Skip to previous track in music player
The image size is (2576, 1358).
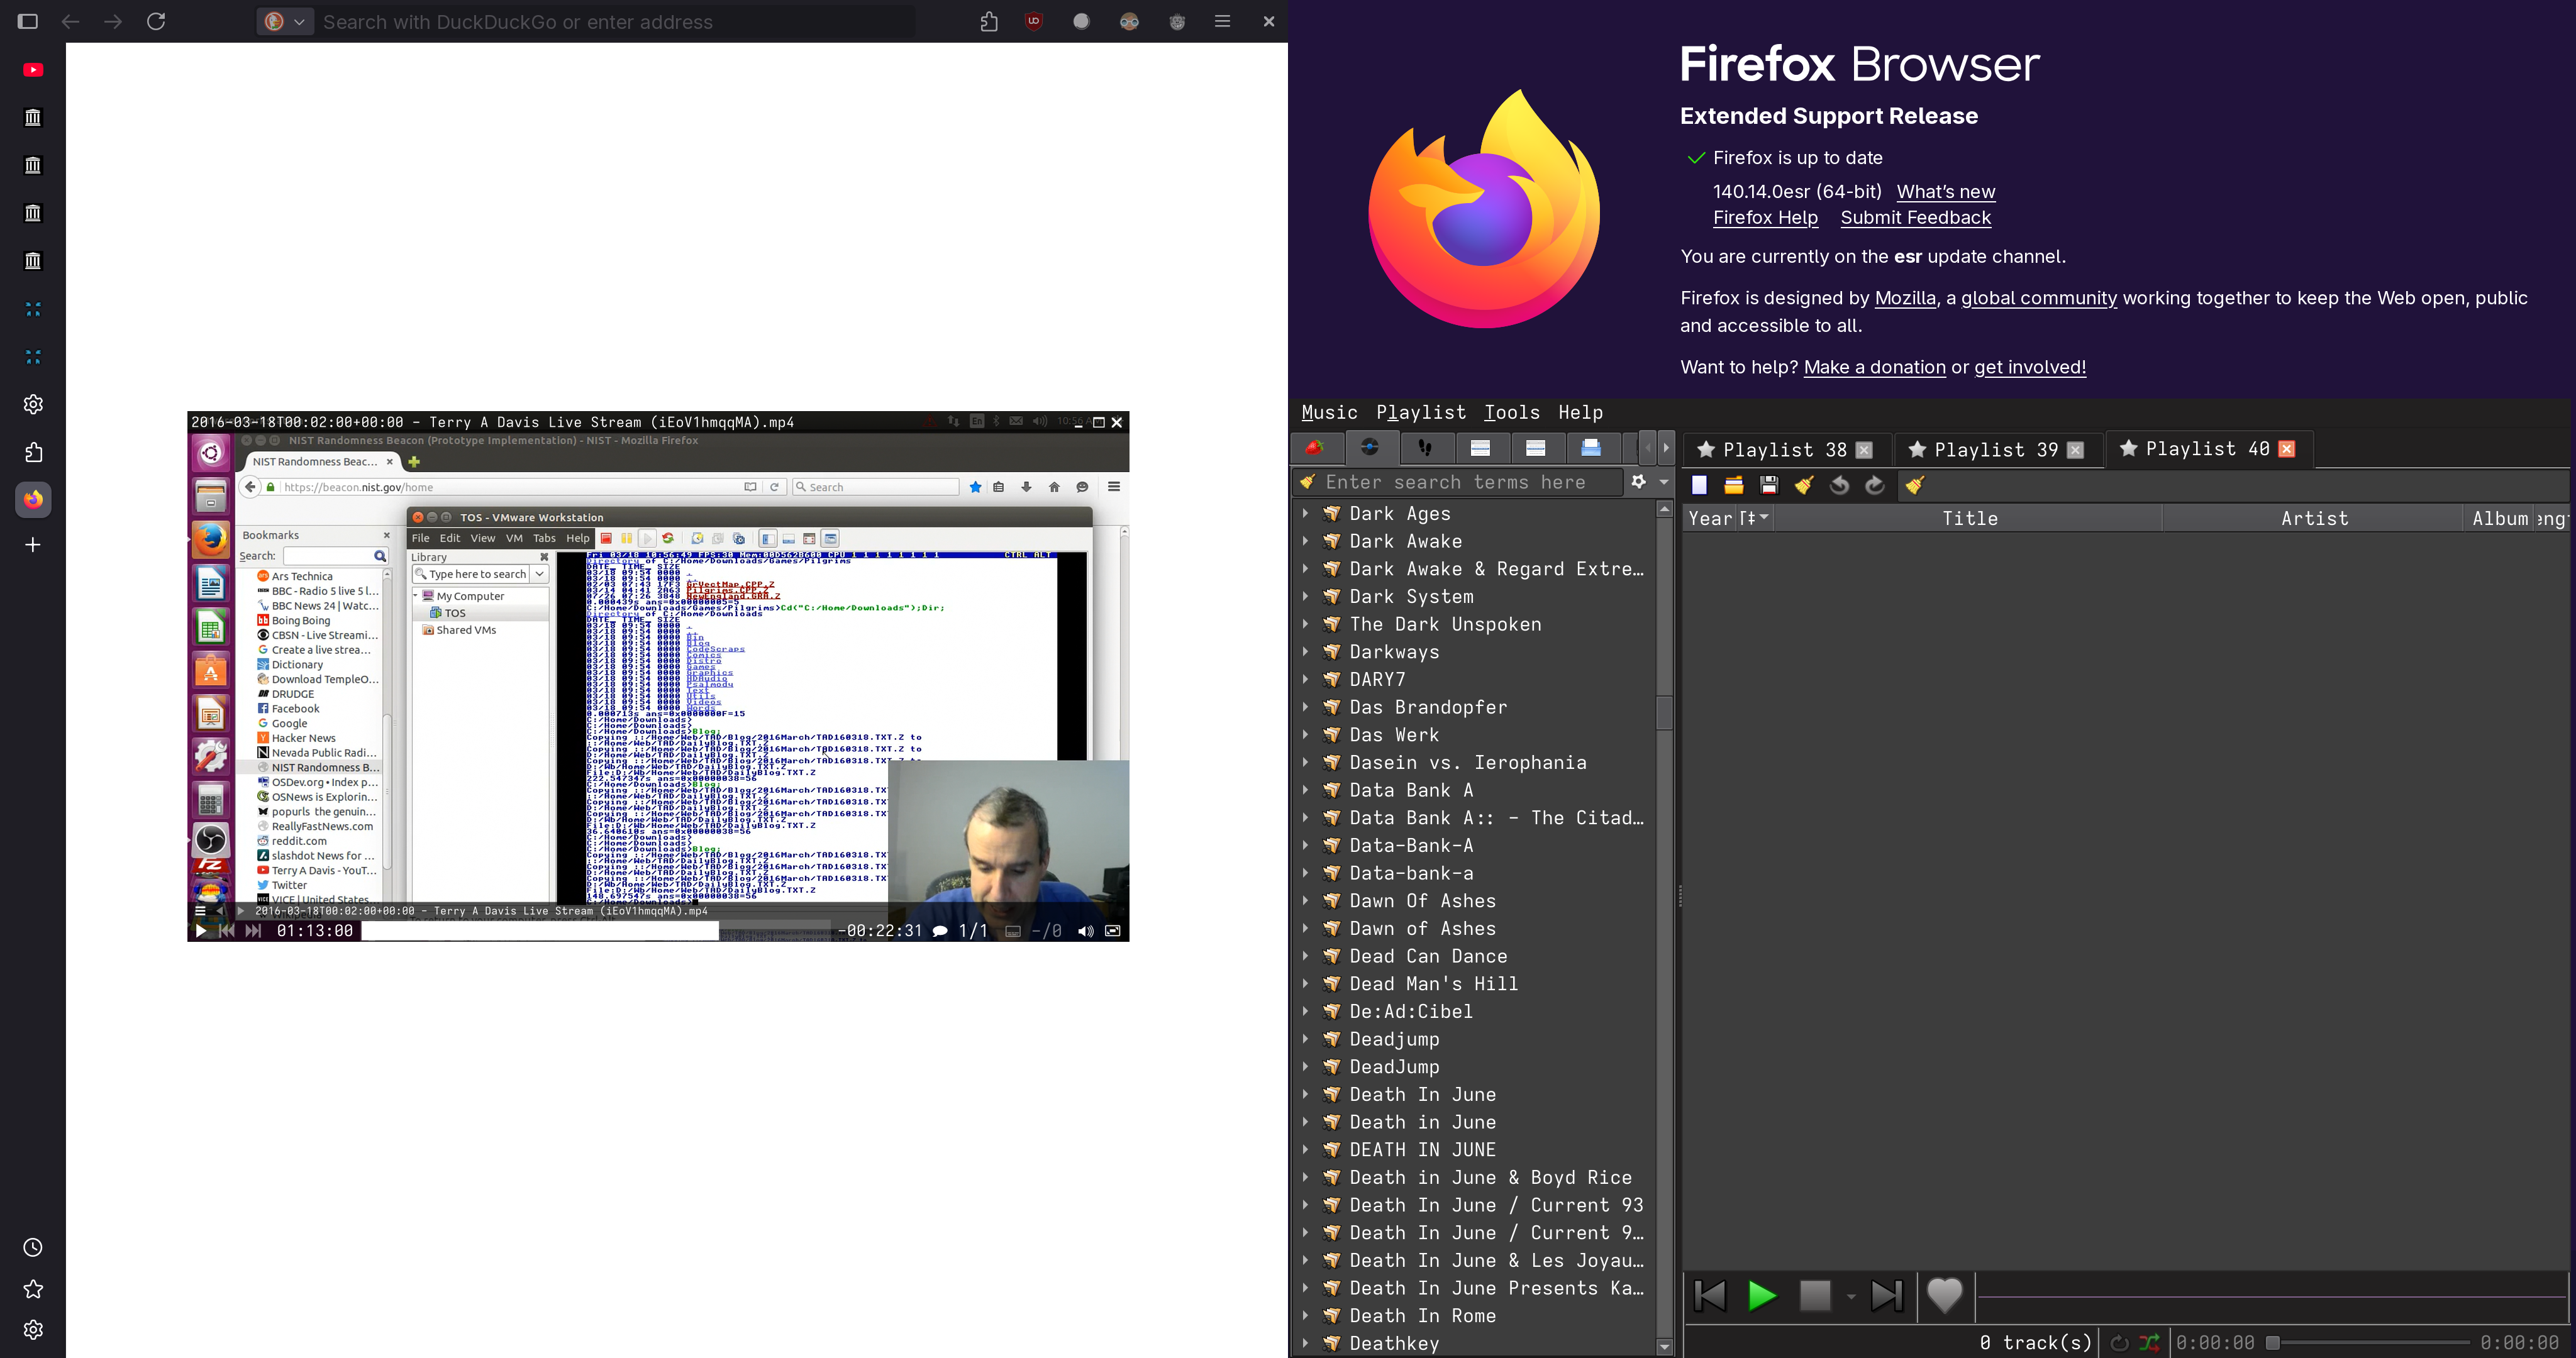click(1710, 1295)
